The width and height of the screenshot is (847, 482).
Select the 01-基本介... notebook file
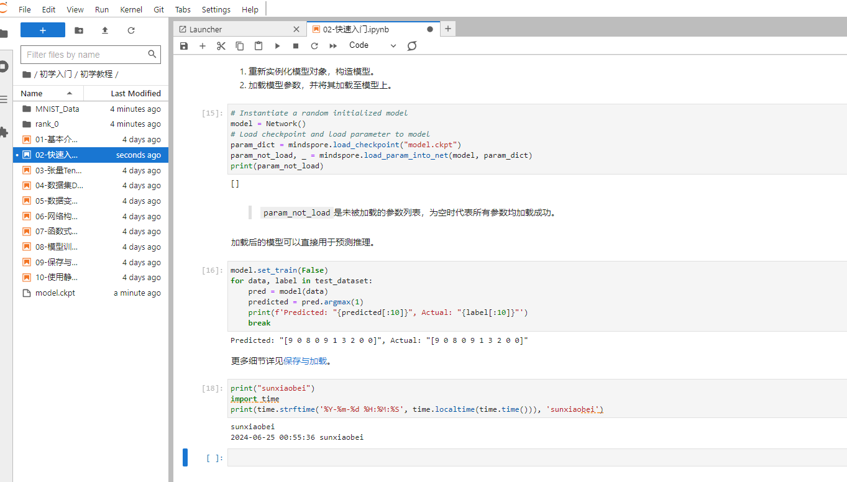click(91, 140)
